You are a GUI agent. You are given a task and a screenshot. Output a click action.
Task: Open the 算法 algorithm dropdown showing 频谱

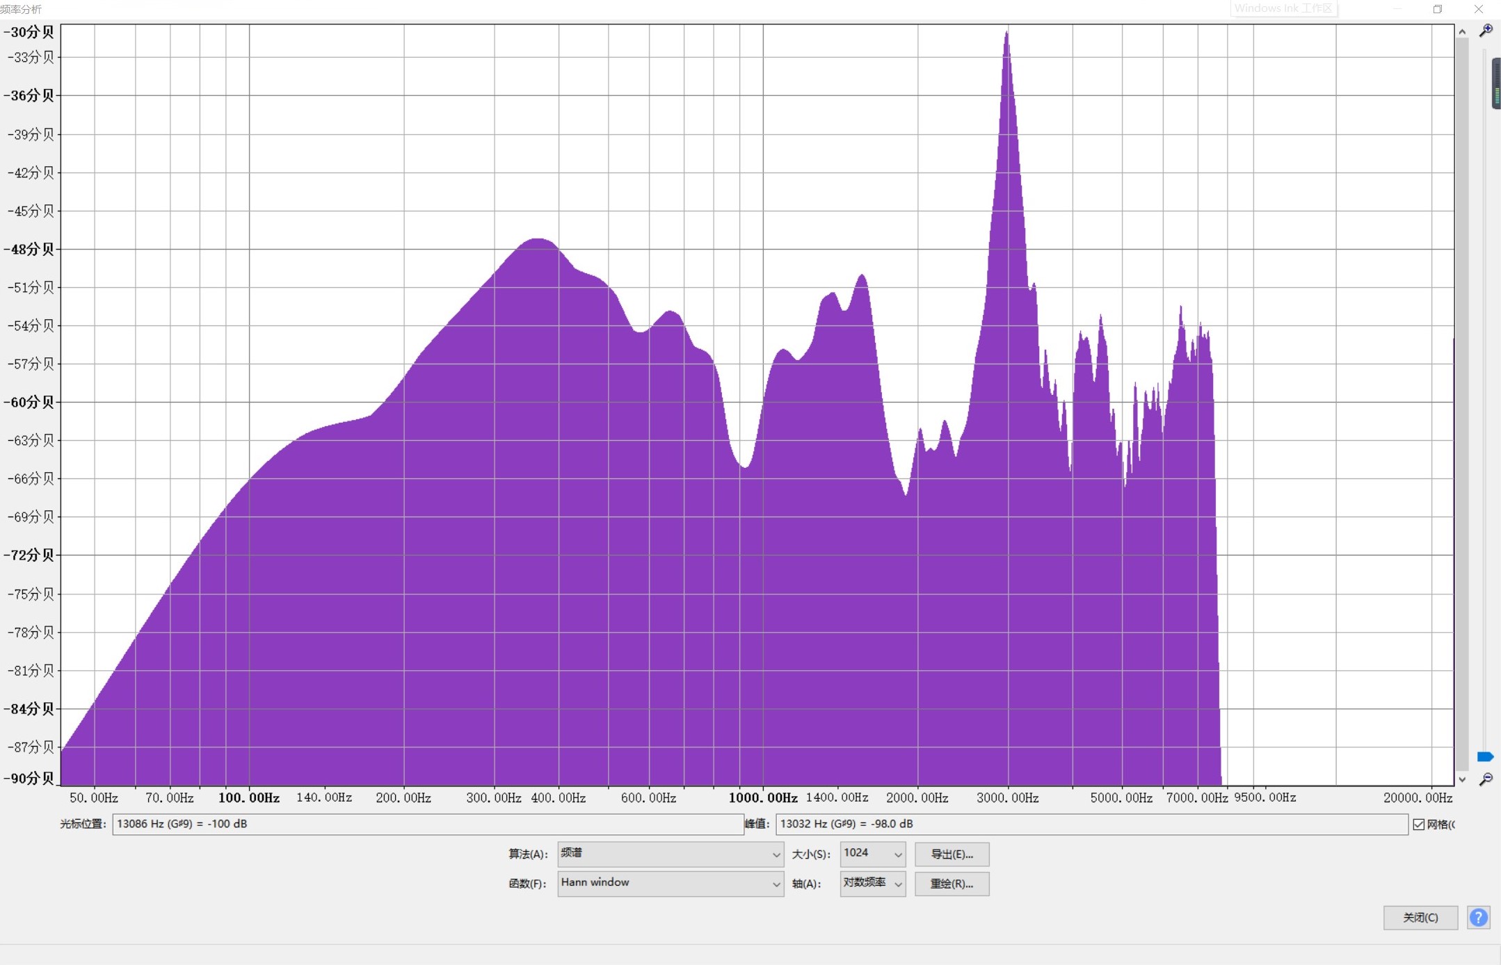pyautogui.click(x=670, y=854)
